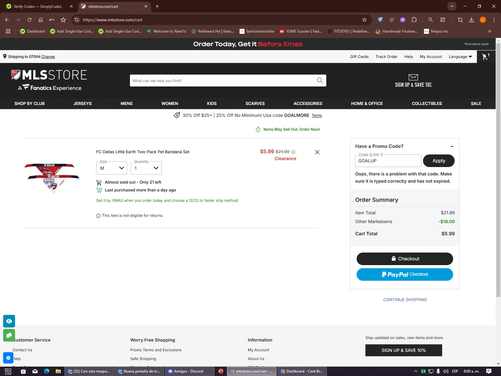Click the bandana product thumbnail
Image resolution: width=501 pixels, height=376 pixels.
click(x=52, y=177)
